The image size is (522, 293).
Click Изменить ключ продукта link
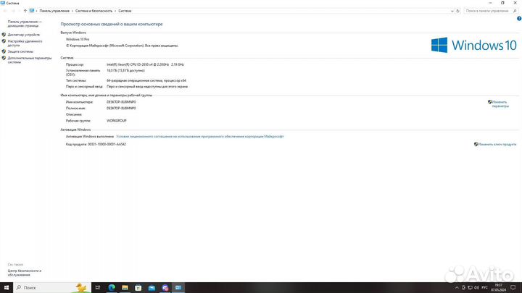497,144
